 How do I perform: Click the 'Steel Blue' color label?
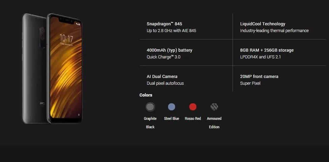click(x=172, y=118)
